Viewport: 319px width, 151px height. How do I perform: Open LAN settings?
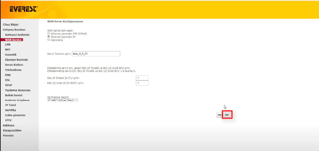[8, 44]
